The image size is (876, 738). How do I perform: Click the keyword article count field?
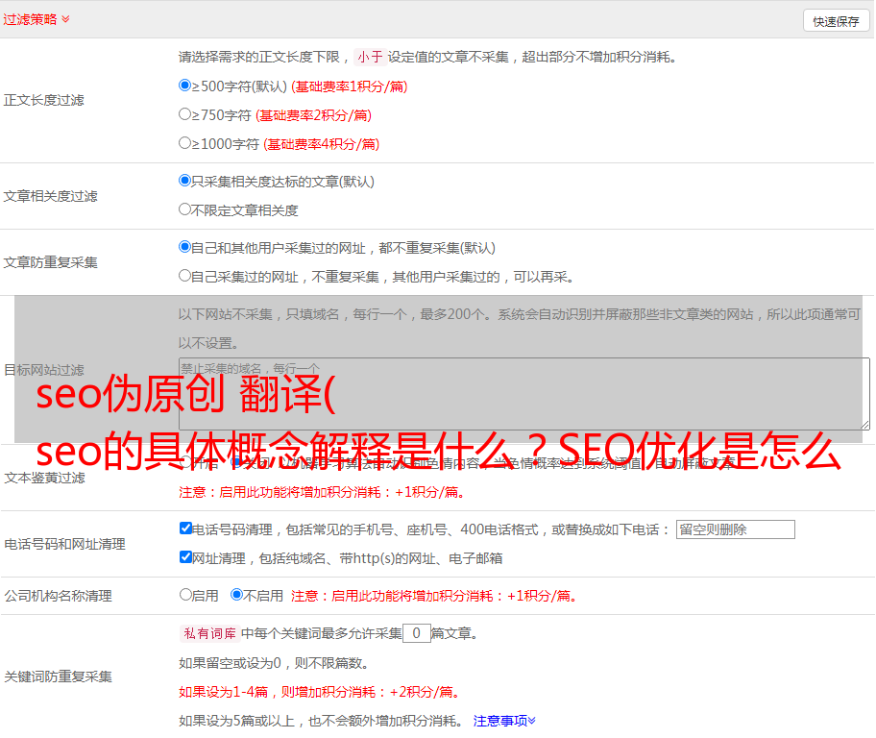click(x=416, y=633)
